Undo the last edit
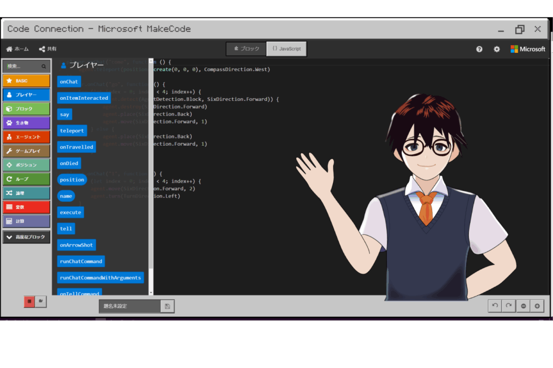This screenshot has width=553, height=368. click(495, 306)
